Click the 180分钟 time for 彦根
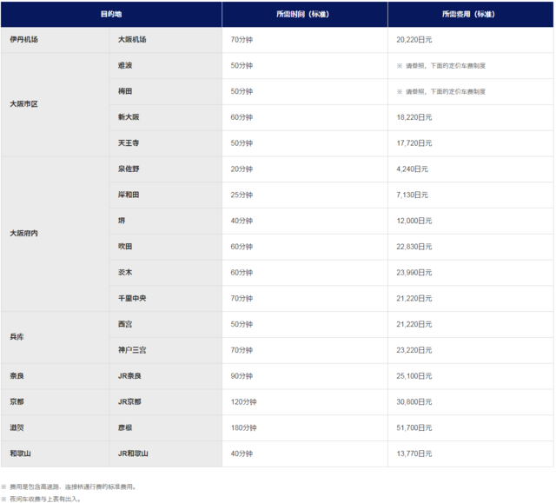 click(243, 427)
